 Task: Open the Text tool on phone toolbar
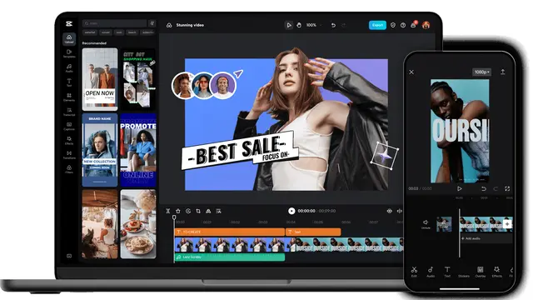tap(447, 272)
